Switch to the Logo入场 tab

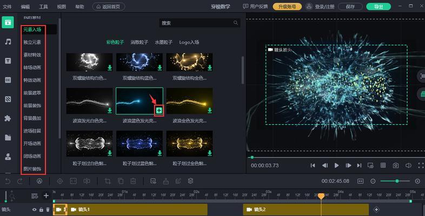189,42
